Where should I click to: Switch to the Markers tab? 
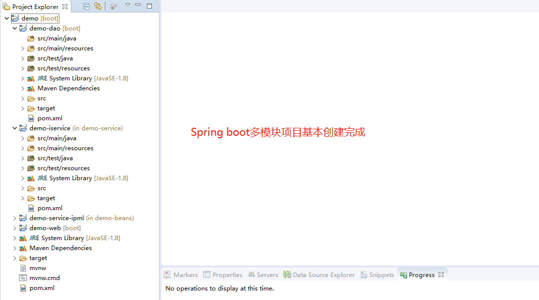click(181, 275)
